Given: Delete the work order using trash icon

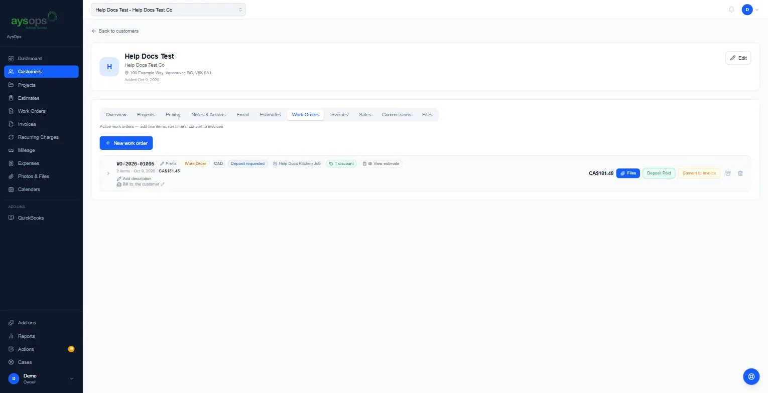Looking at the screenshot, I should click(x=740, y=173).
